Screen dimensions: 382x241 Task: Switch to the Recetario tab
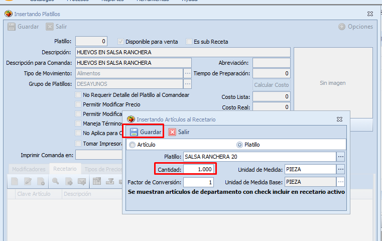(x=65, y=169)
